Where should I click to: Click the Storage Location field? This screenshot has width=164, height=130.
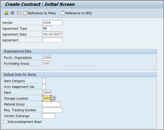pyautogui.click(x=47, y=98)
